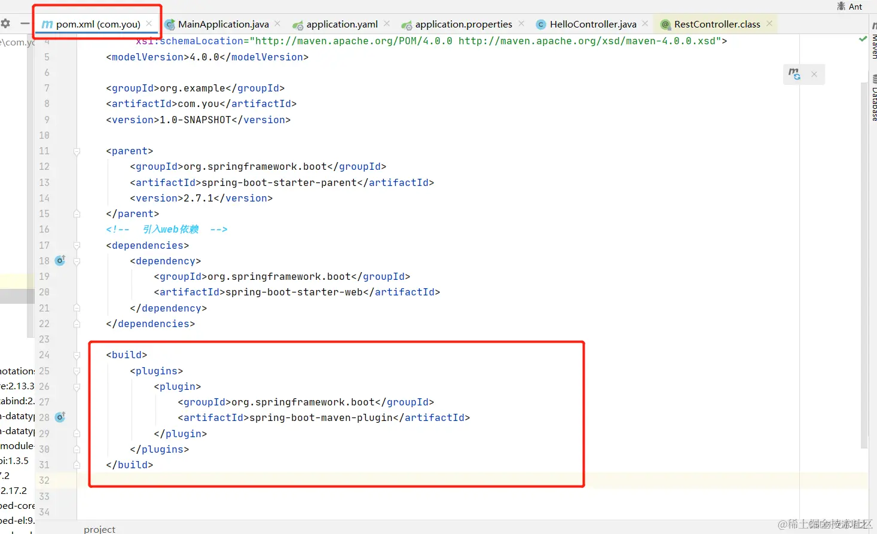Open project panel settings gear
This screenshot has width=877, height=534.
pyautogui.click(x=5, y=23)
